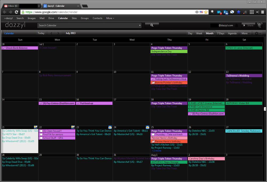Viewport: 267px width, 182px height.
Task: Open the Chrome hamburger menu
Action: pyautogui.click(x=262, y=12)
